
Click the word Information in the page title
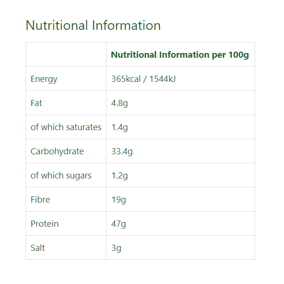pos(126,26)
